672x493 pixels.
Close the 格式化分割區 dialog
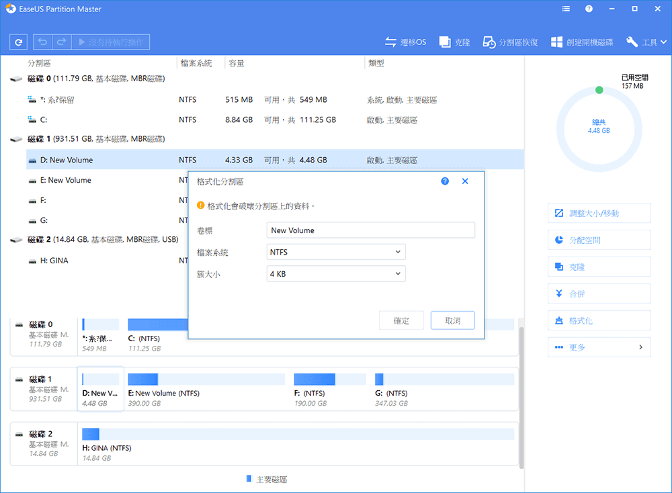[465, 181]
